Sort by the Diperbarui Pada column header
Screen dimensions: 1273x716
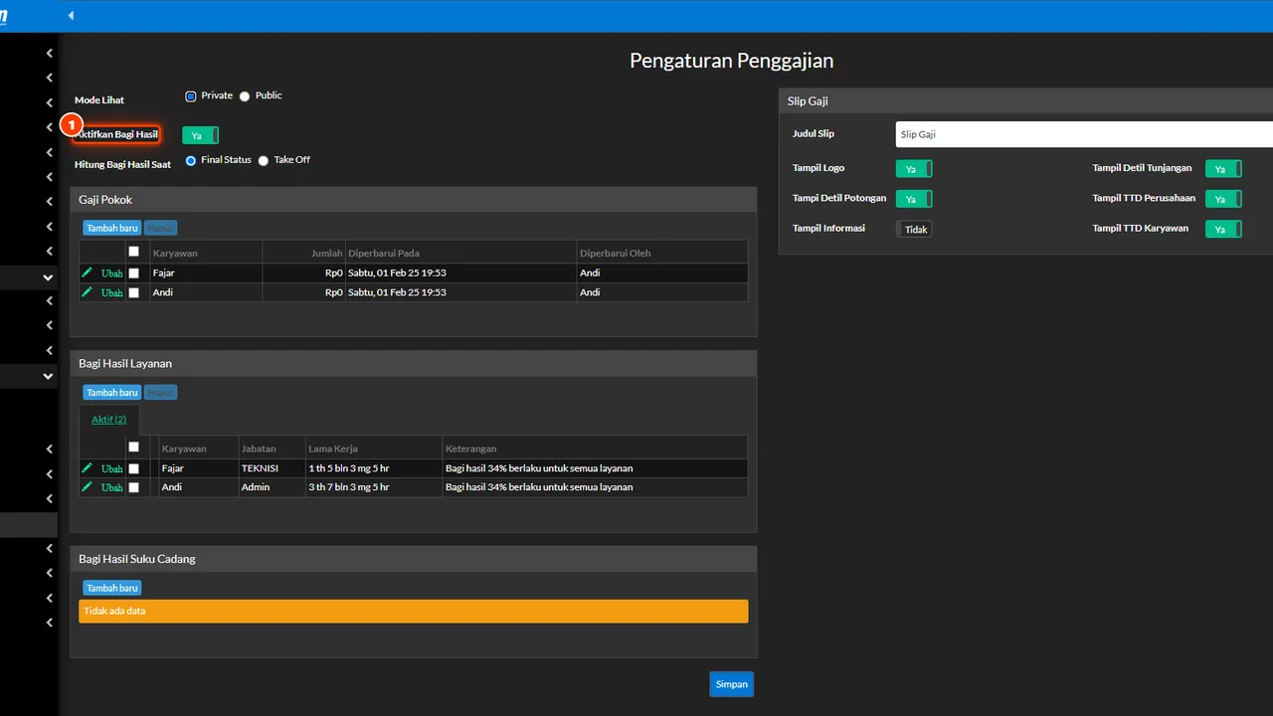[460, 253]
